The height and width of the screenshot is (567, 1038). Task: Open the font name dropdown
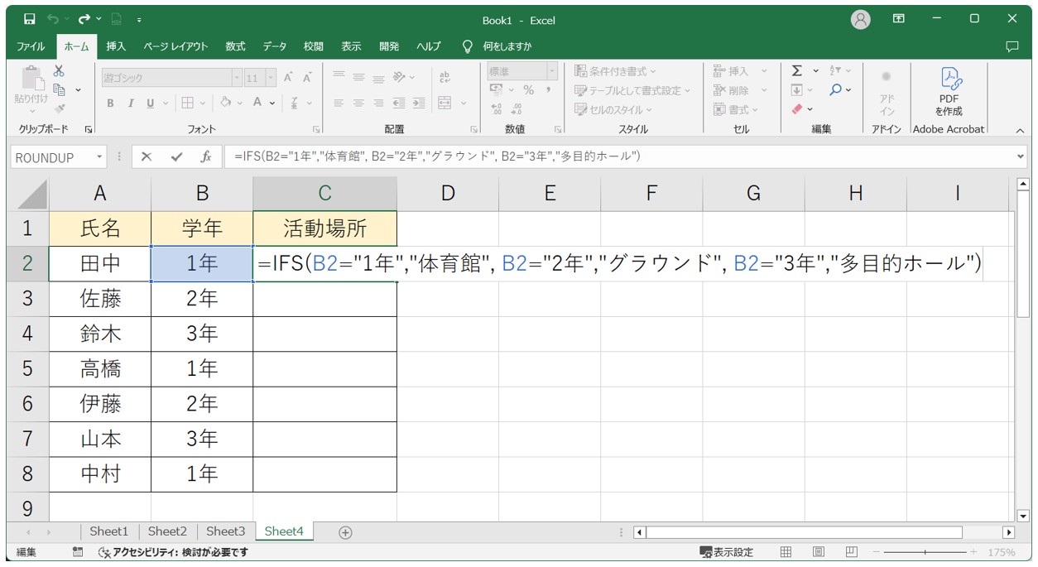coord(238,78)
